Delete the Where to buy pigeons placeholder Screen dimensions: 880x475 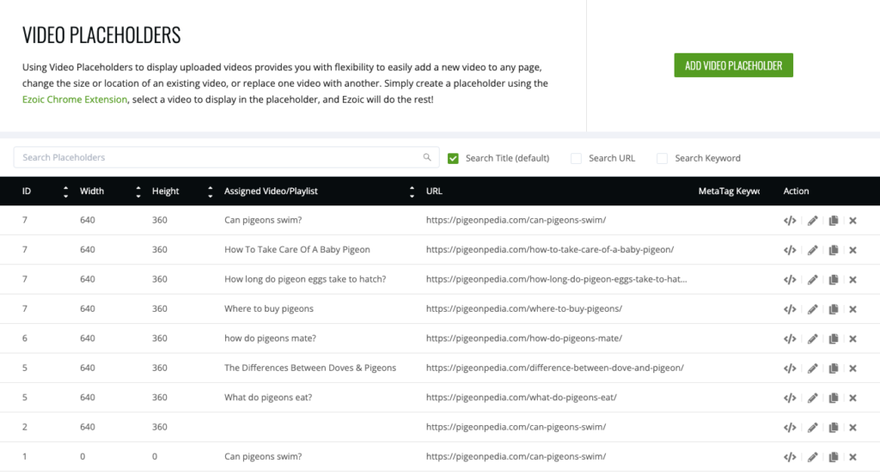(x=852, y=309)
